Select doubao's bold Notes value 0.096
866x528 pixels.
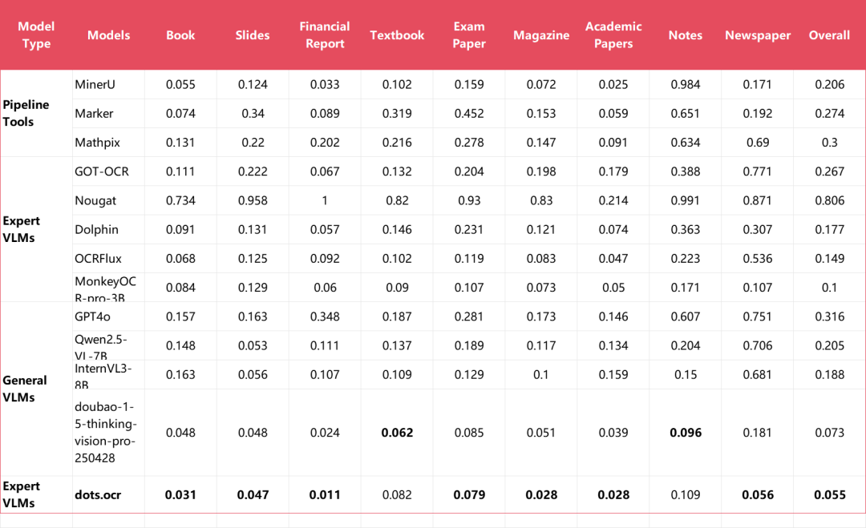coord(686,433)
